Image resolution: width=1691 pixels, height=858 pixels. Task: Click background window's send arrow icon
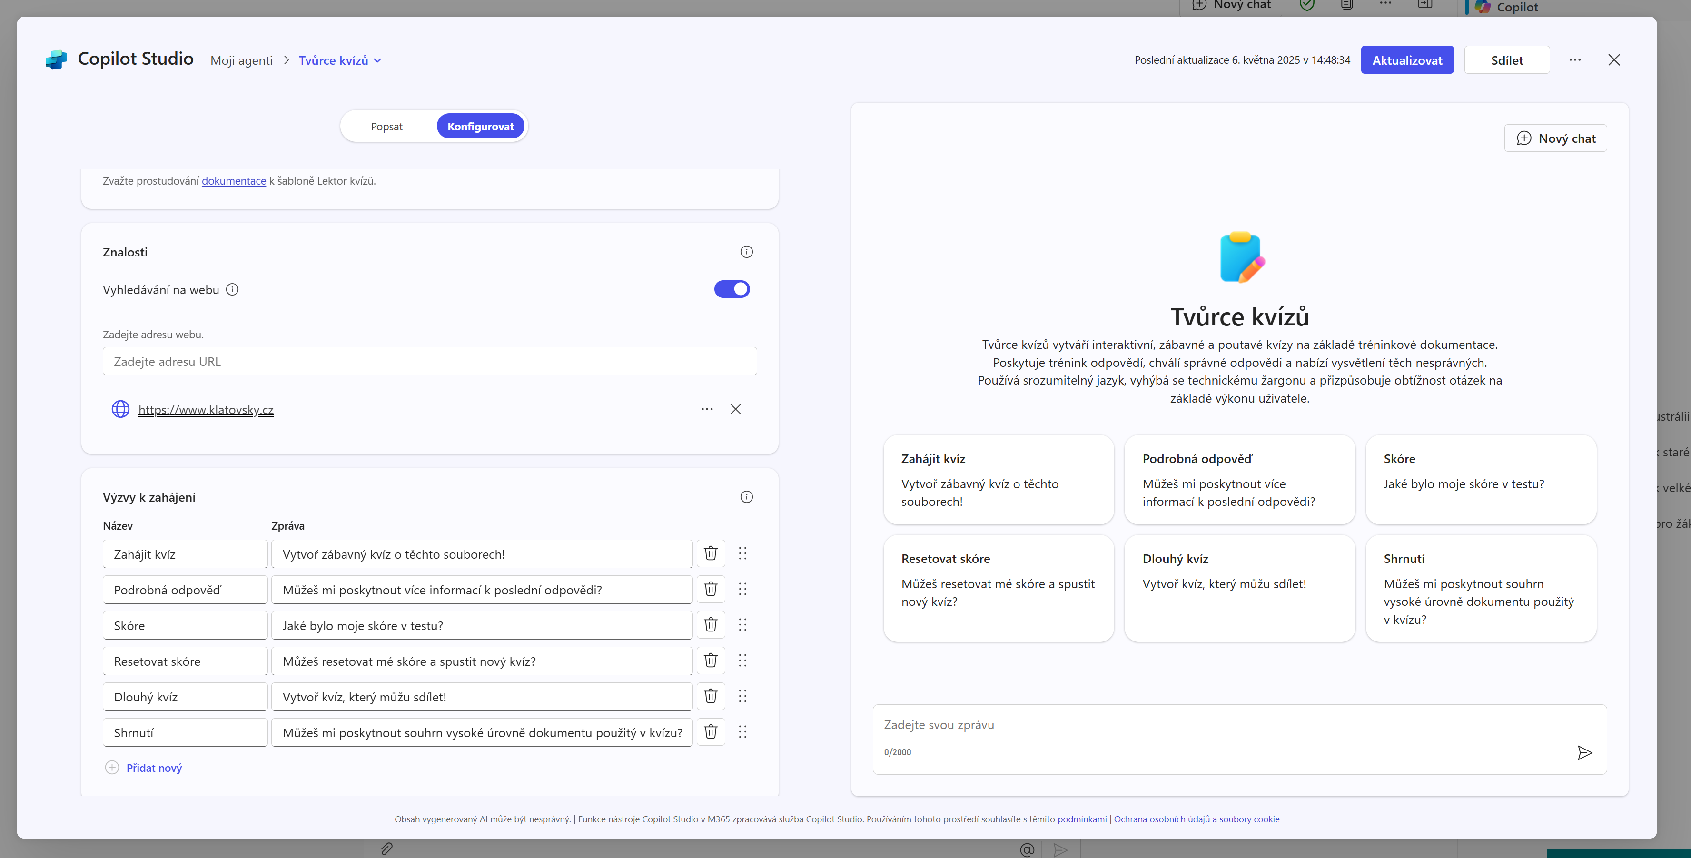click(x=1060, y=849)
